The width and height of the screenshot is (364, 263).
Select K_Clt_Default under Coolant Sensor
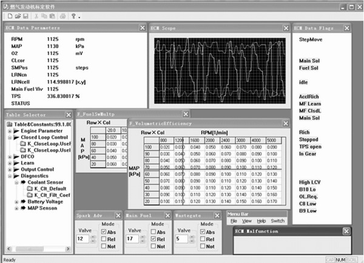pos(49,188)
